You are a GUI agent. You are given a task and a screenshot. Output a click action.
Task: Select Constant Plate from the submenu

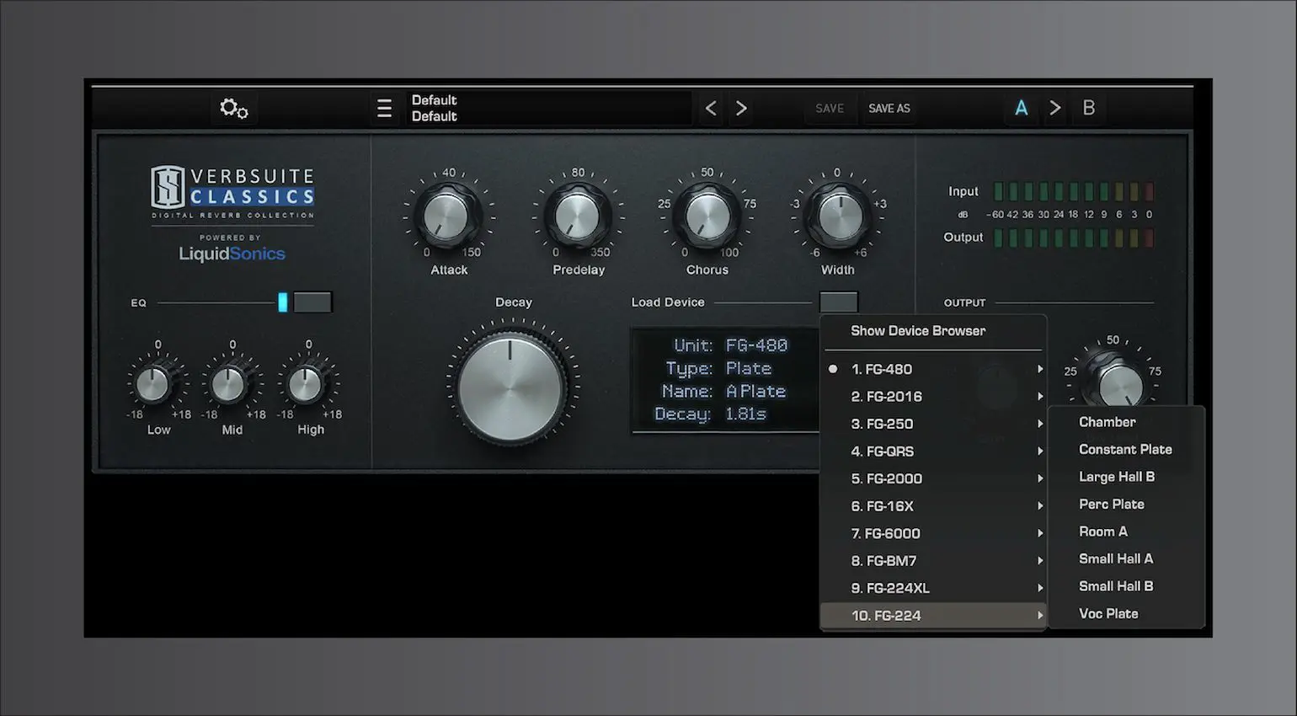point(1125,449)
